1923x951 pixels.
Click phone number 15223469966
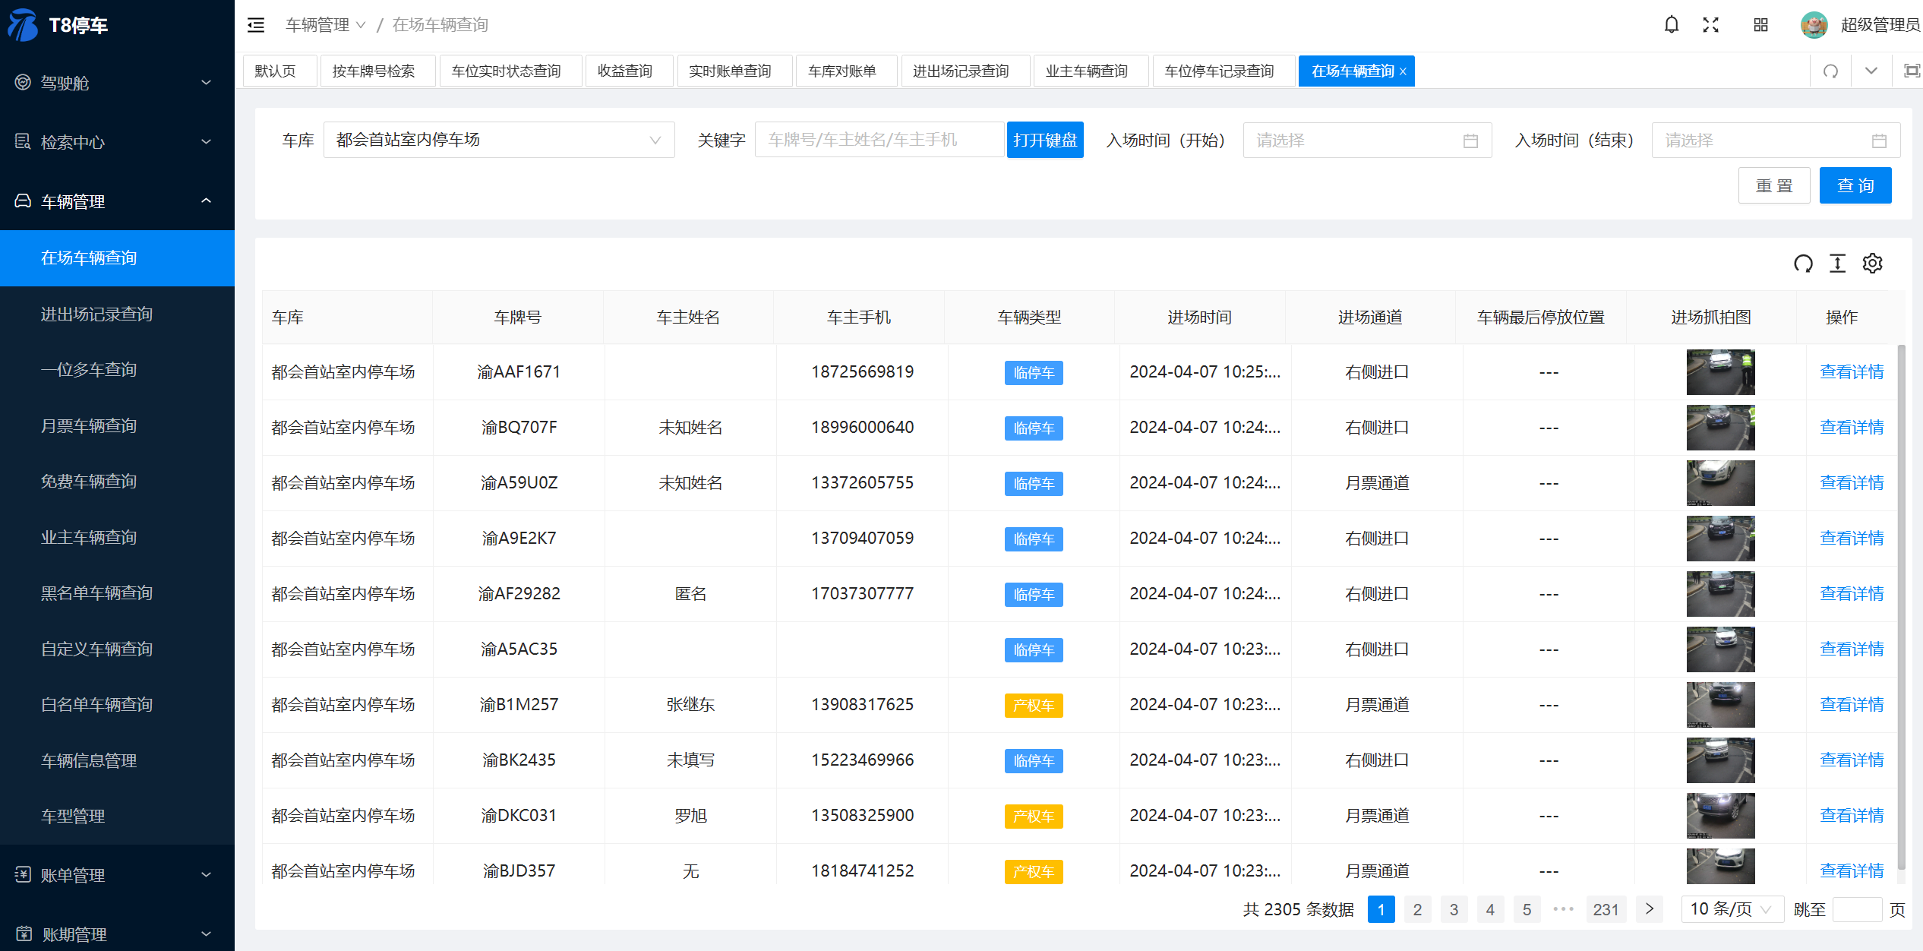862,760
